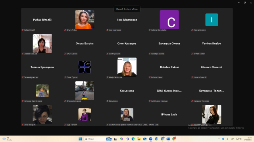Select the iPhone Lada participant tile
Viewport: 254px width, 142px height.
169,114
